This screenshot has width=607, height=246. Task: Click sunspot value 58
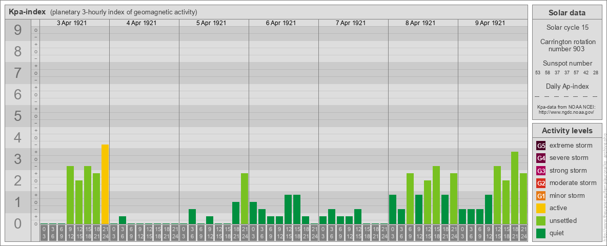(x=548, y=73)
